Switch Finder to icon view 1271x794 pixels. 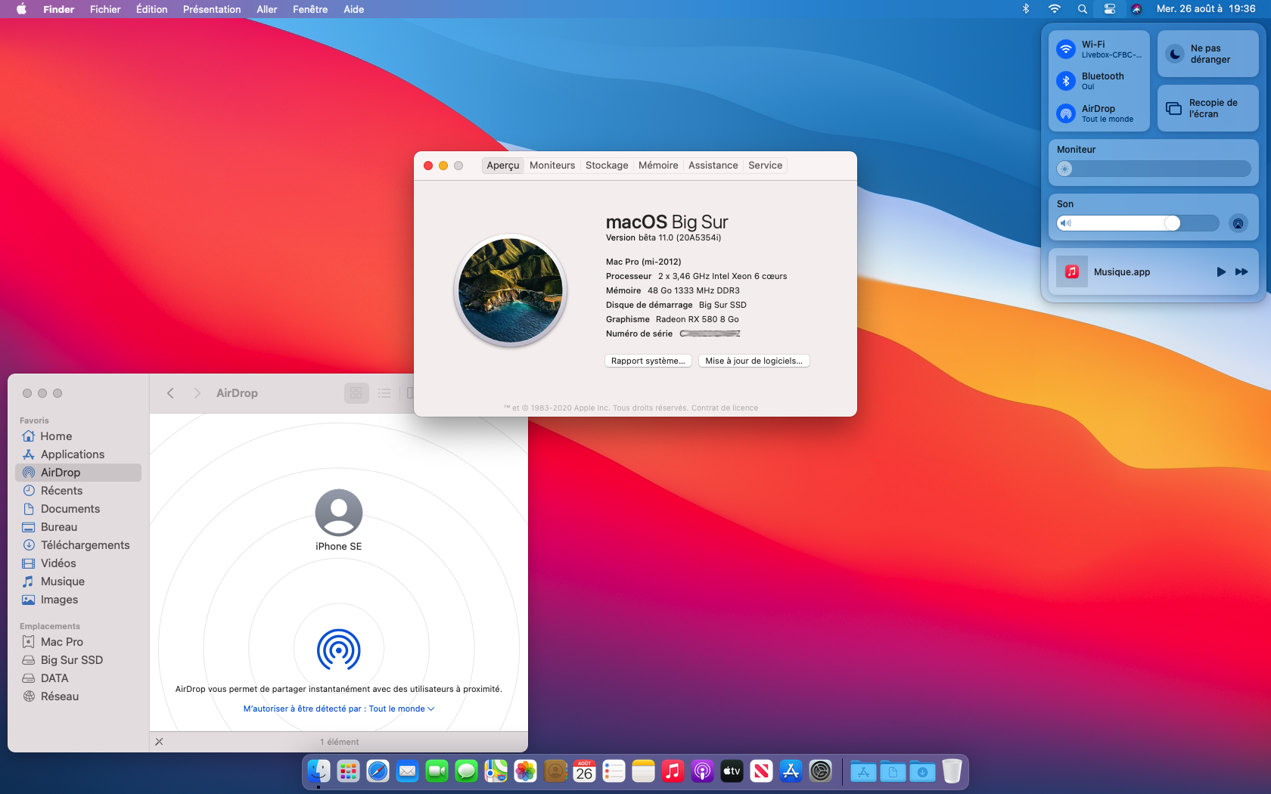click(356, 393)
